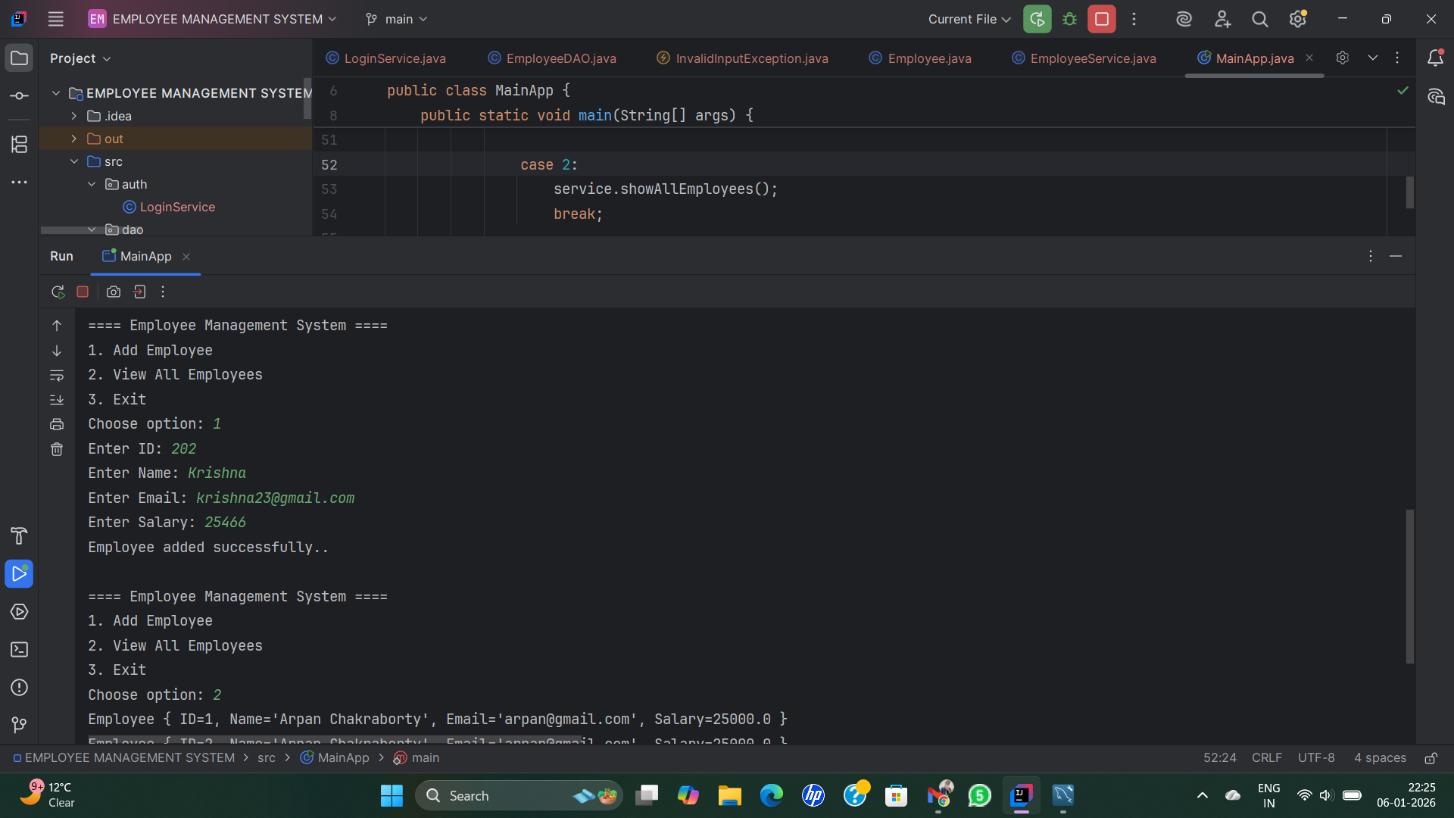Open the Current File run configuration dropdown
Viewport: 1454px width, 818px height.
[x=968, y=19]
